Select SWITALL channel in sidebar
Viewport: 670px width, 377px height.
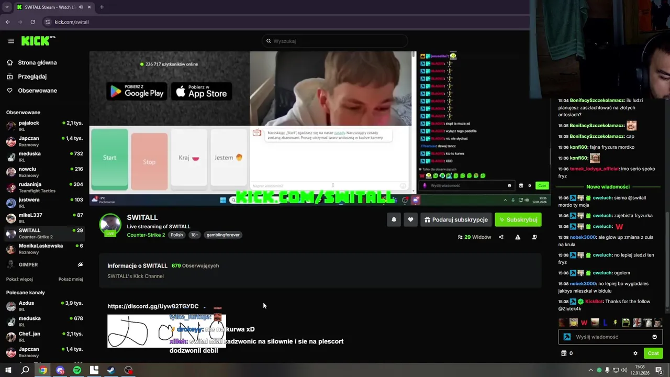point(44,234)
